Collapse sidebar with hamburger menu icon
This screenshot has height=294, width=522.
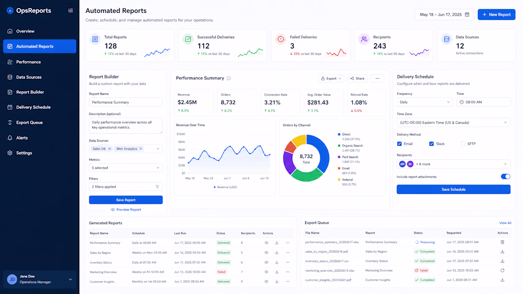coord(71,10)
